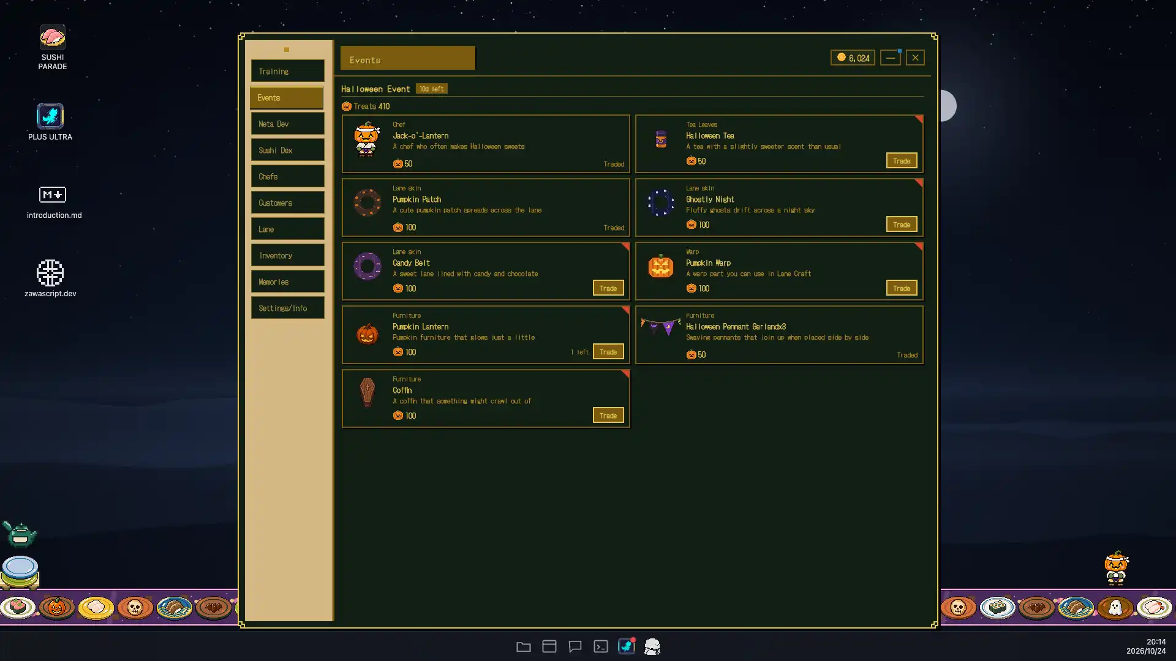Open the PLUS ULTRA desktop icon

coord(50,122)
